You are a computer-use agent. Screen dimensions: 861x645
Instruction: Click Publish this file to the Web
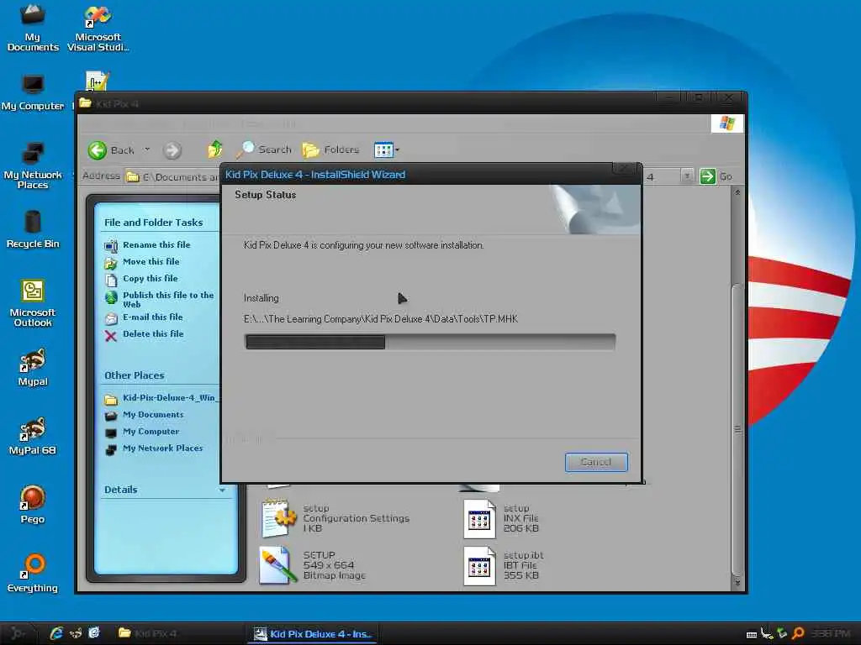(x=168, y=299)
